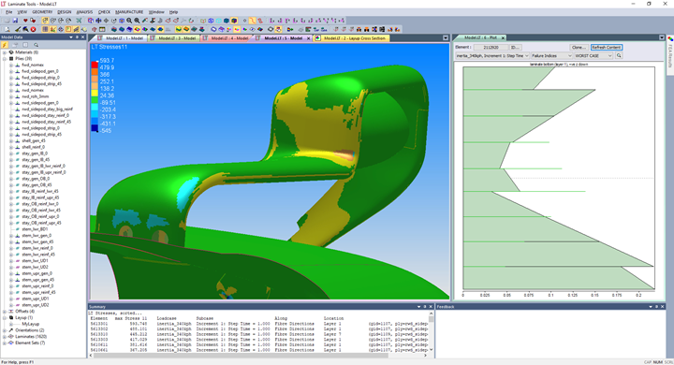
Task: Toggle pin on the Feedback panel
Action: pyautogui.click(x=656, y=307)
